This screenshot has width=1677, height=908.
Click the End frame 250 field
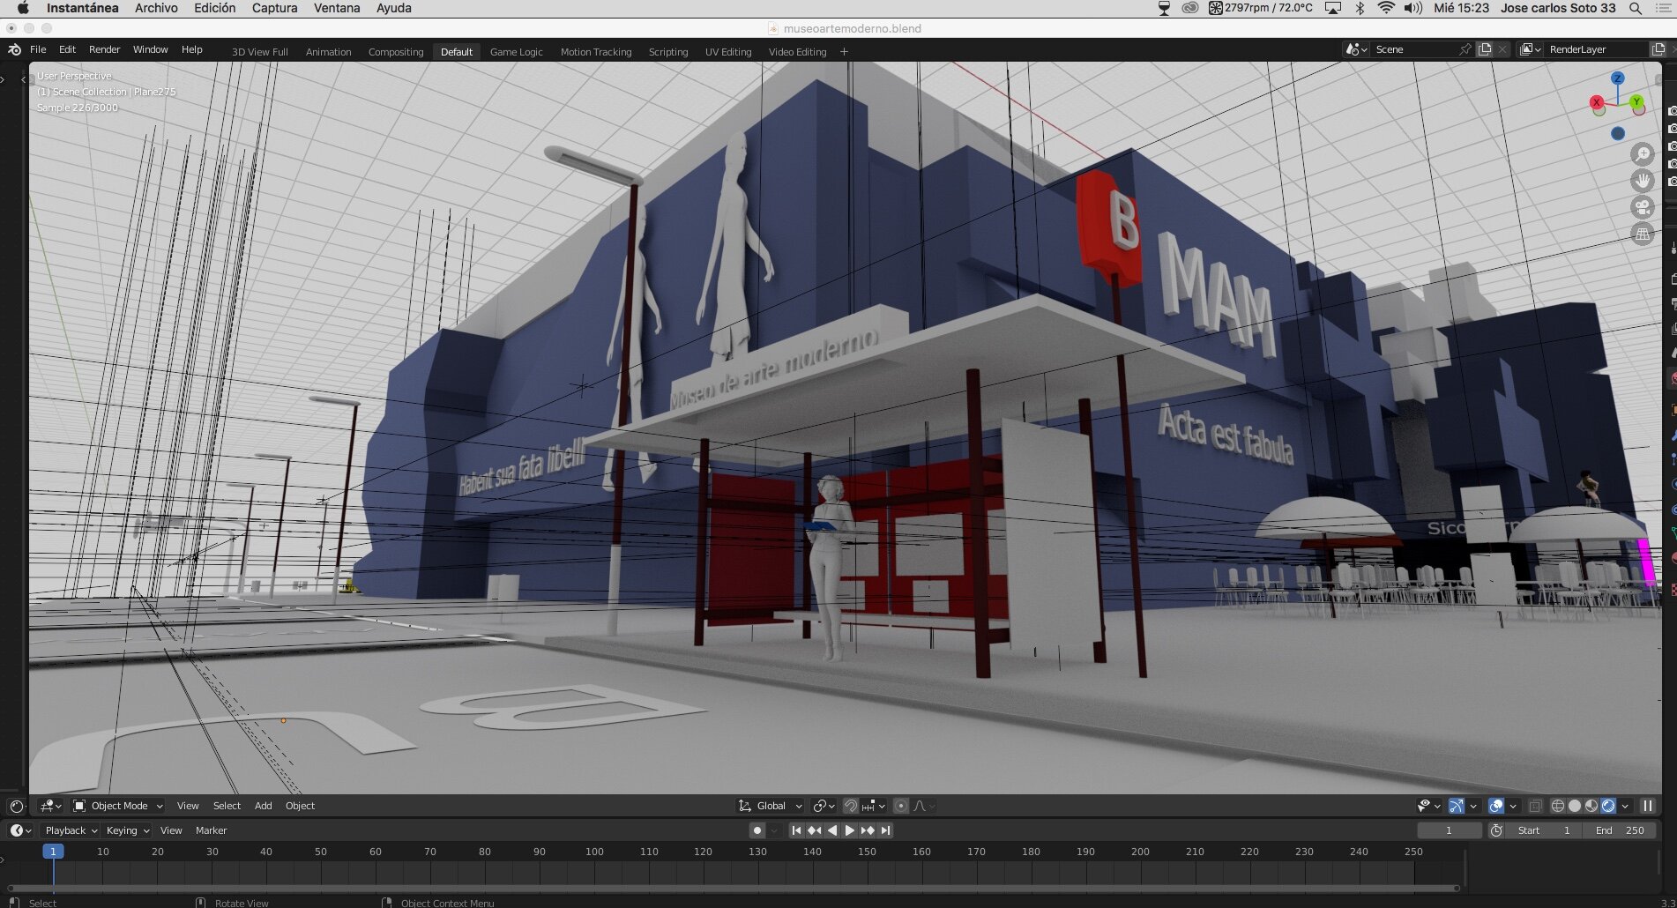[x=1619, y=830]
